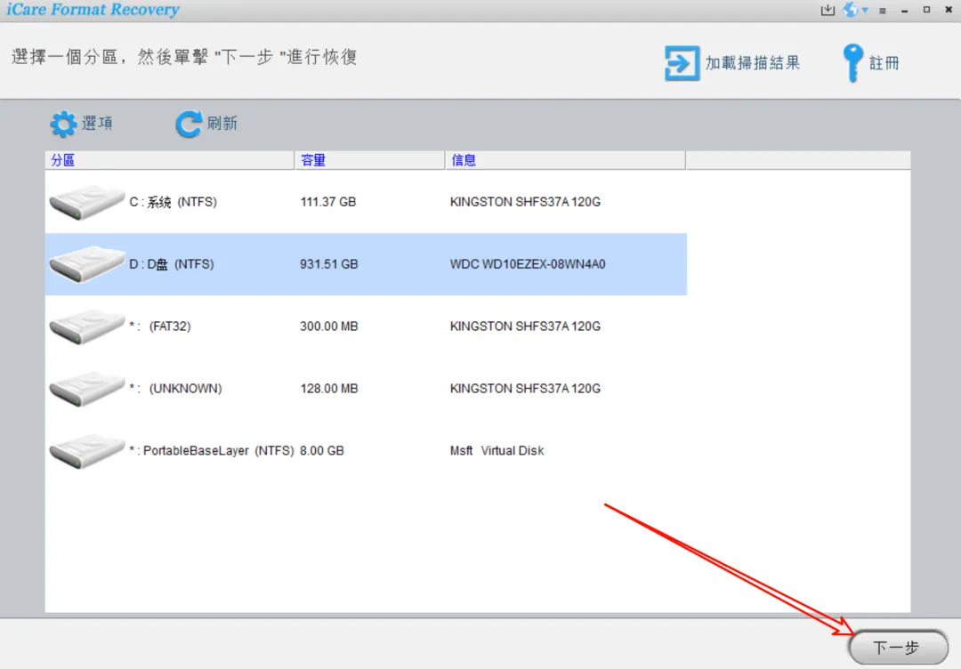Click KINGSTON info in UNKNOWN row
This screenshot has height=669, width=961.
[525, 389]
